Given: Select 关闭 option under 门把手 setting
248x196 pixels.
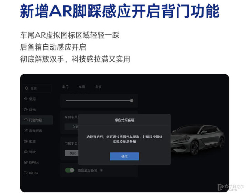Looking at the screenshot, I should point(72,153).
